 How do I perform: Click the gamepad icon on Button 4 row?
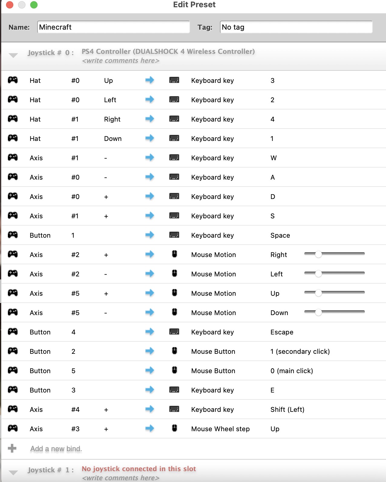[13, 332]
